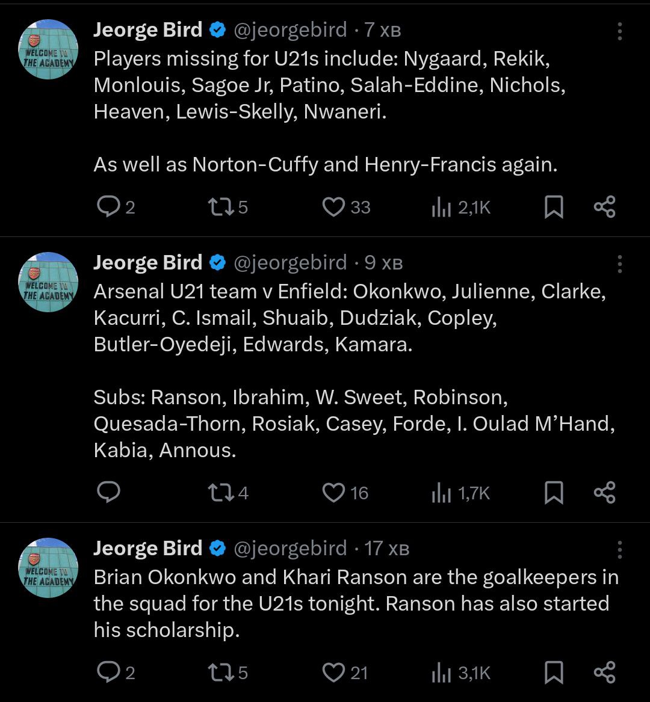
Task: Open Jeorge Bird name on the goalkeepers tweet
Action: click(147, 548)
